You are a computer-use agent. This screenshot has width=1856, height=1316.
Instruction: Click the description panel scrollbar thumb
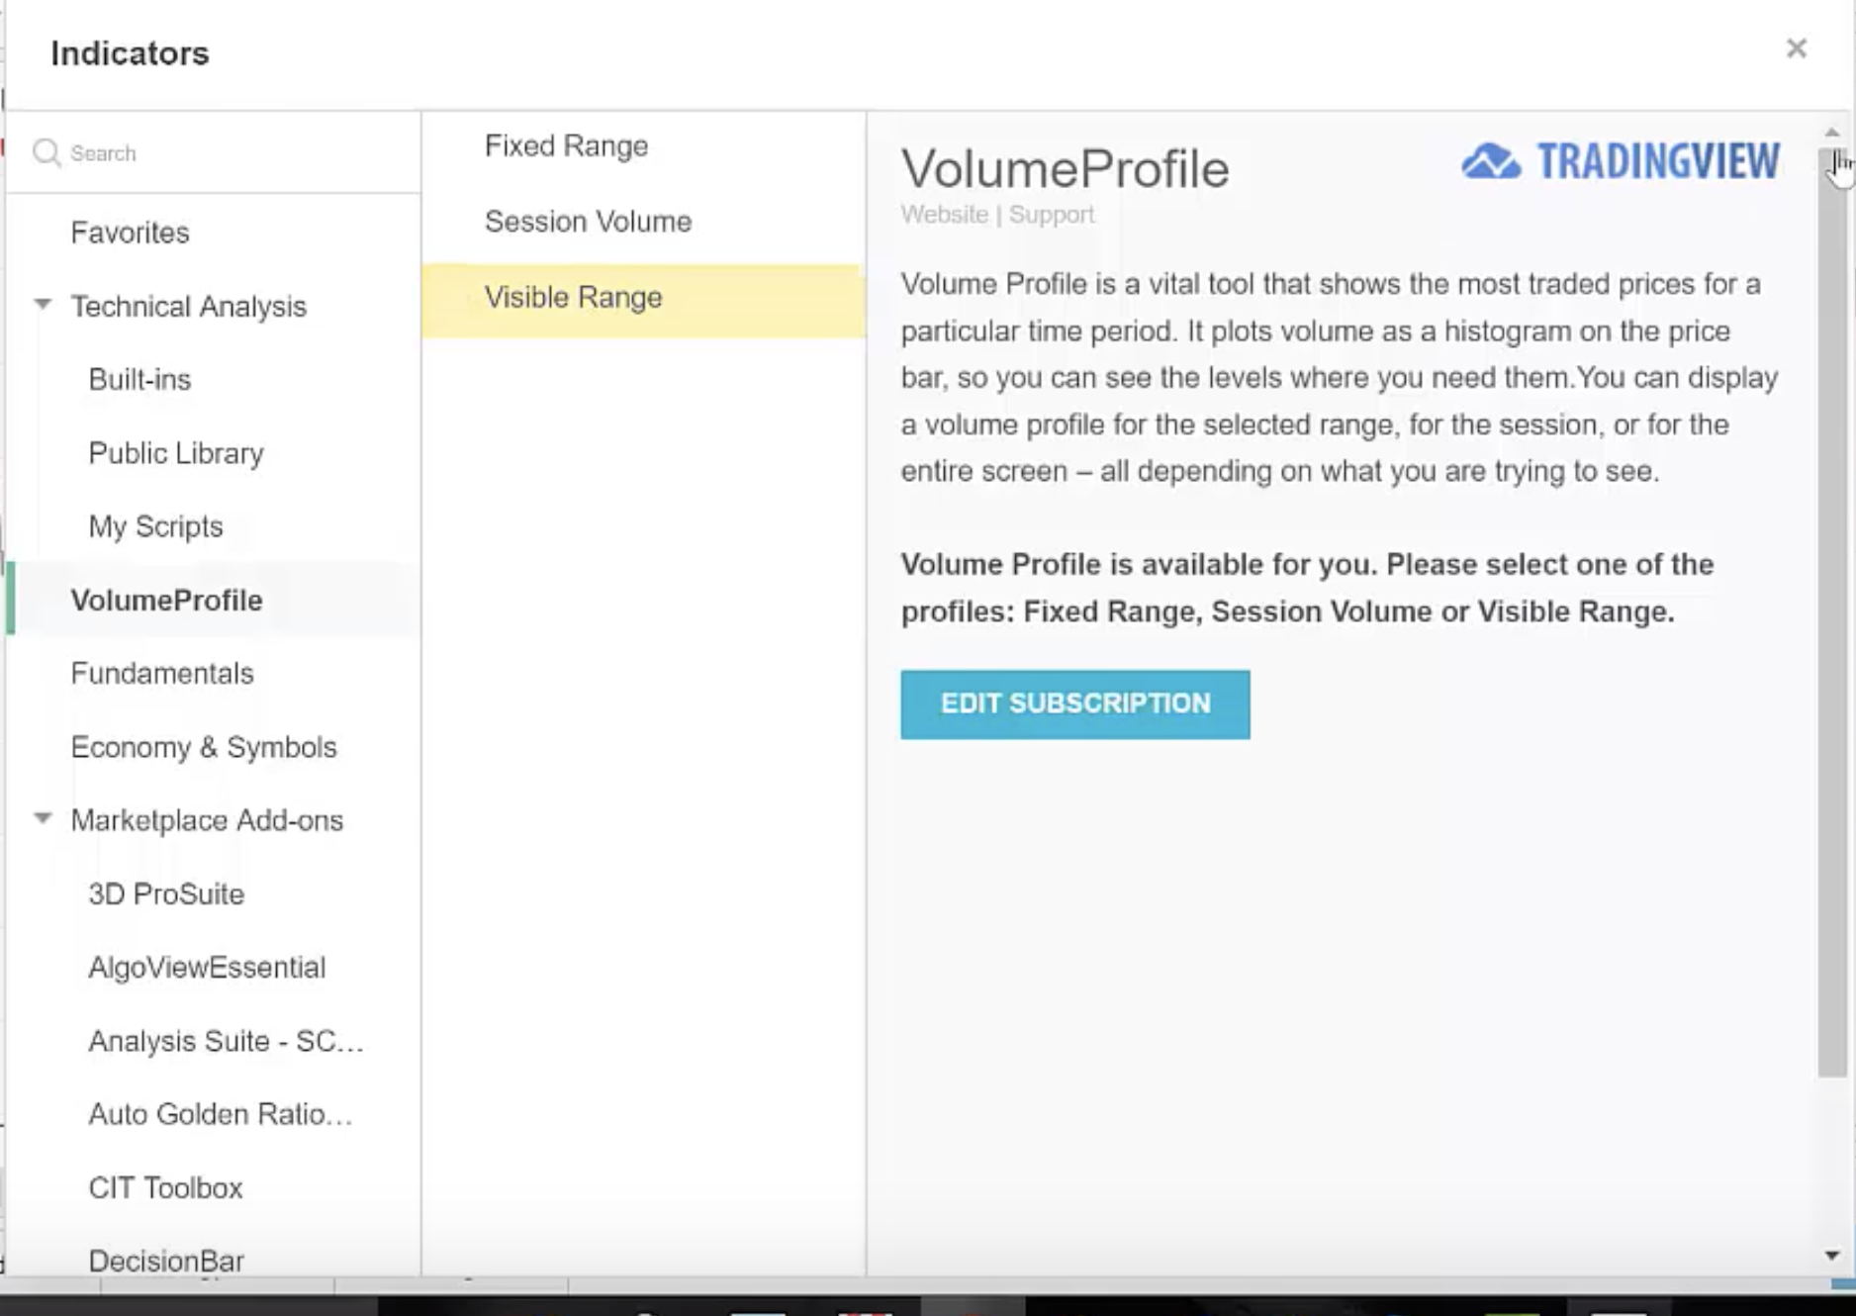(x=1832, y=613)
